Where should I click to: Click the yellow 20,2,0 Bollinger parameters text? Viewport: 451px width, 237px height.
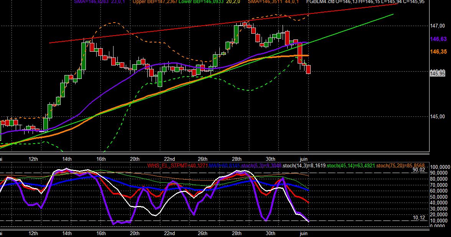[233, 2]
